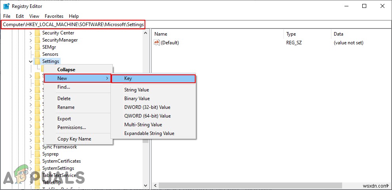The image size is (392, 190).
Task: Click Find... in the context menu
Action: click(64, 87)
